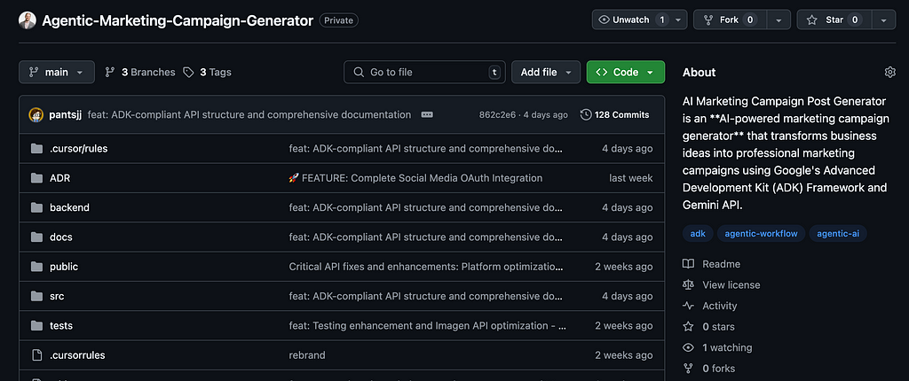Open the Unwatch notifications dropdown arrow
Screen dimensions: 909x381
(679, 19)
